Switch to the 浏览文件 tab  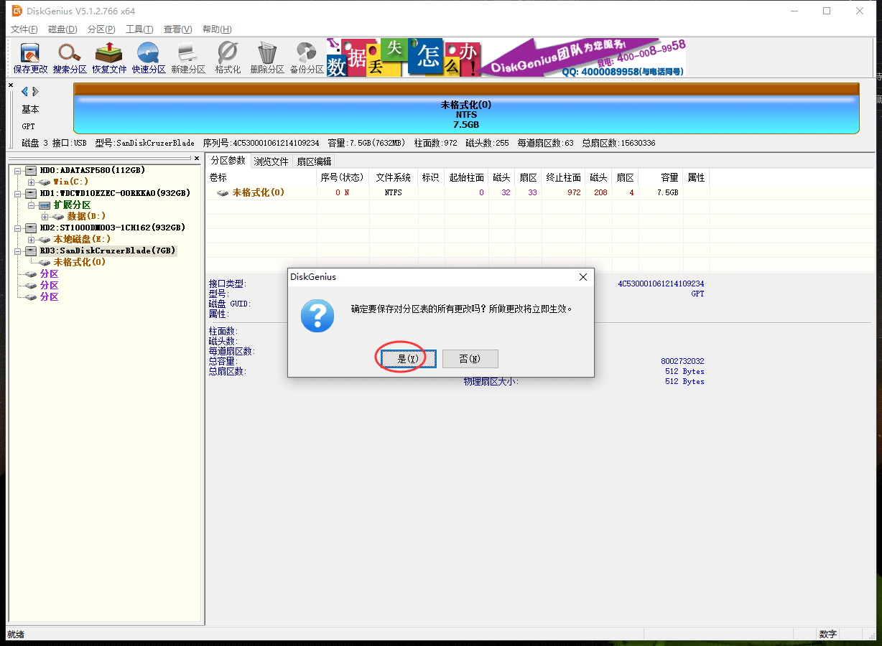[x=271, y=161]
